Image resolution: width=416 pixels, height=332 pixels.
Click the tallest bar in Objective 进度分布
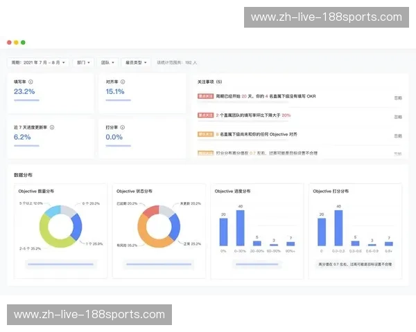point(240,227)
